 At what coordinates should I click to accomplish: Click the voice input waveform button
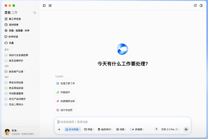point(186,129)
